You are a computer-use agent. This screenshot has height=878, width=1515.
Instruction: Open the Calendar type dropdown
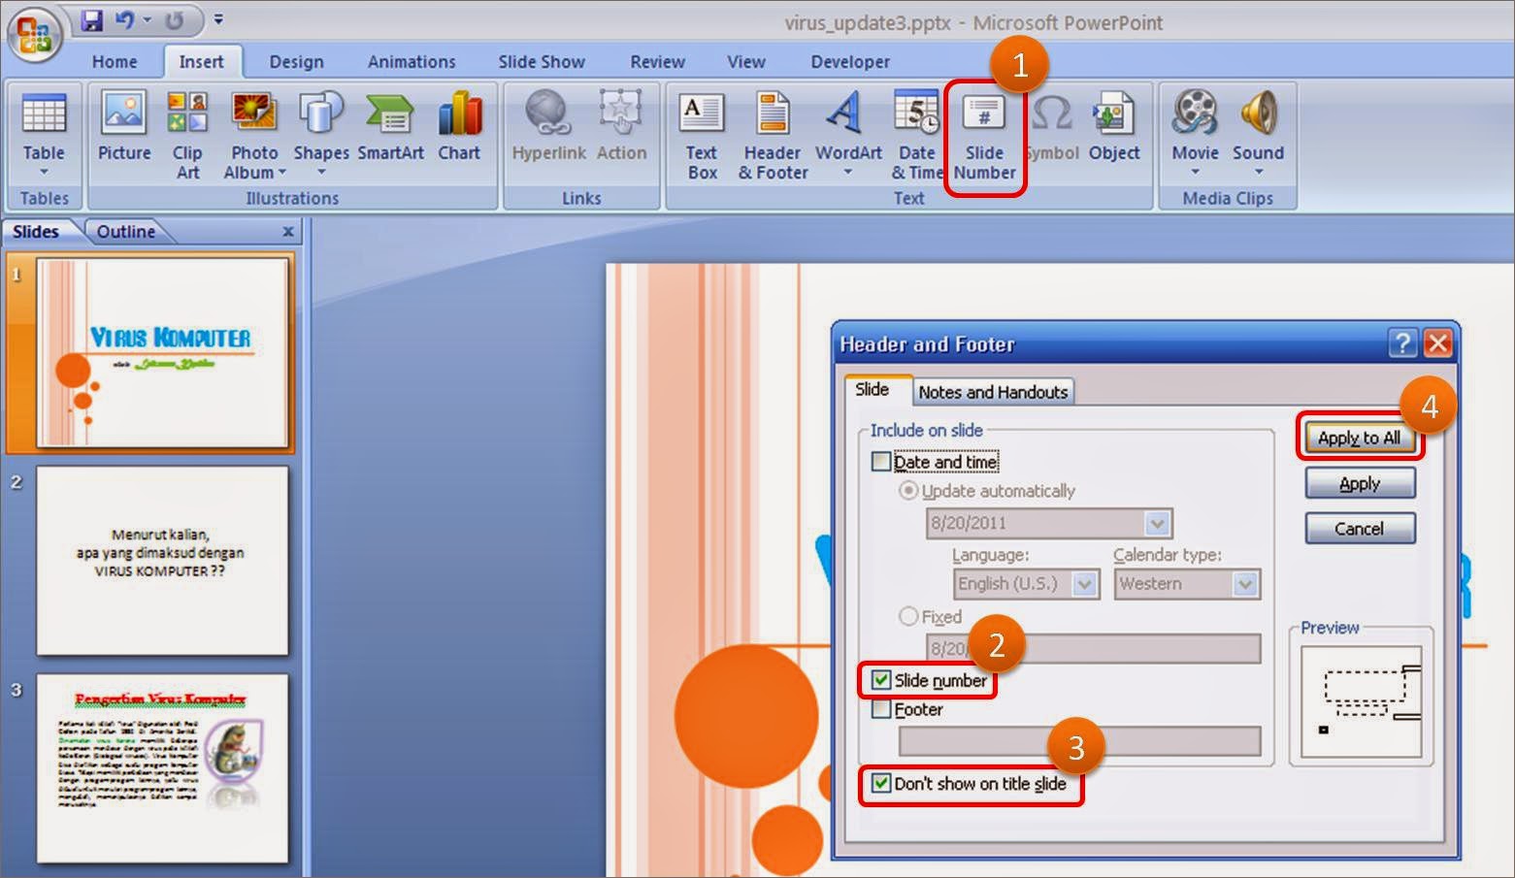(1245, 583)
